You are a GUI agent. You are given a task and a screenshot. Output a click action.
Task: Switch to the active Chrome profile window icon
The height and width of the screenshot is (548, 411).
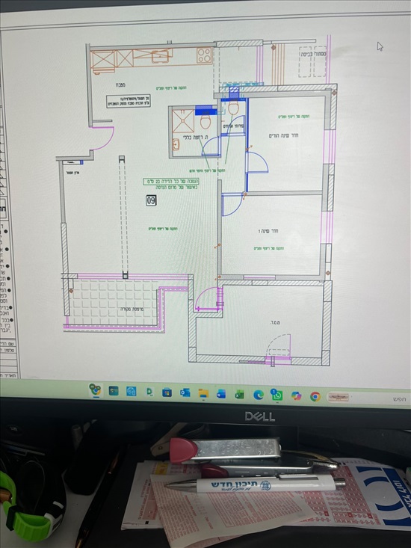pos(95,390)
